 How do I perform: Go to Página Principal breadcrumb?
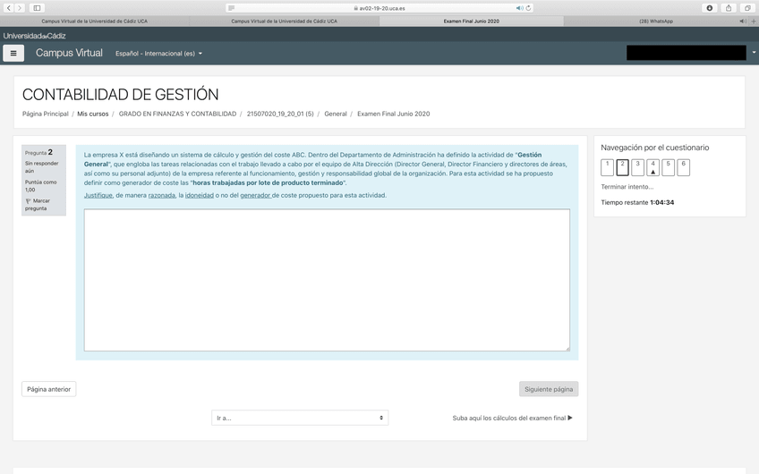click(46, 114)
